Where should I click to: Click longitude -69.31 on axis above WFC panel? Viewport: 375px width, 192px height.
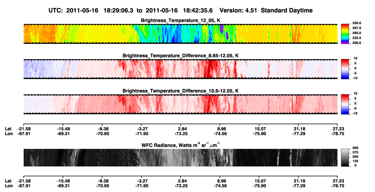click(x=63, y=134)
